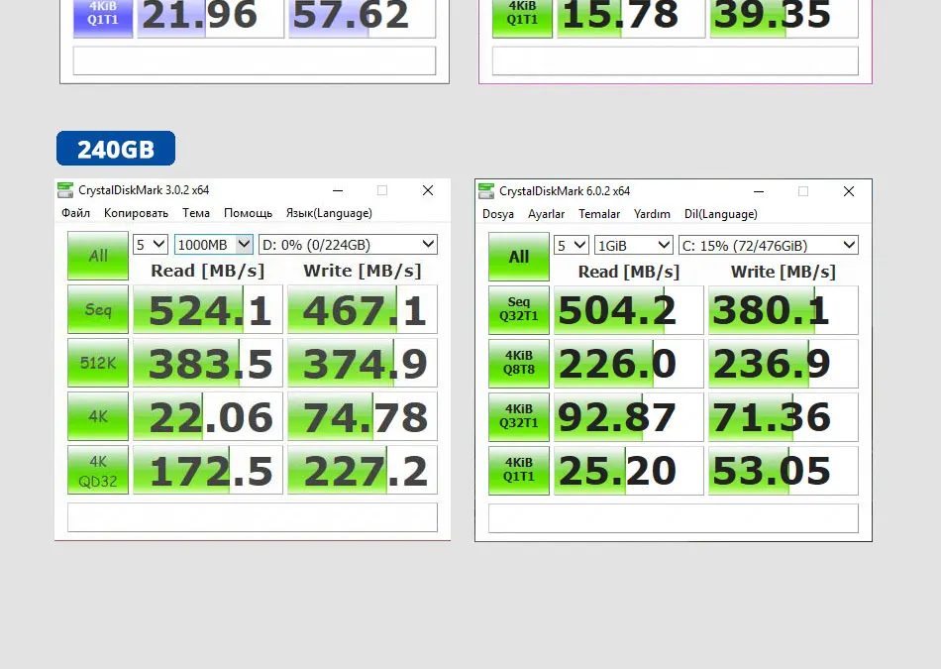Click the CrystalDiskMark 3.0.2 app icon
941x669 pixels.
click(64, 190)
